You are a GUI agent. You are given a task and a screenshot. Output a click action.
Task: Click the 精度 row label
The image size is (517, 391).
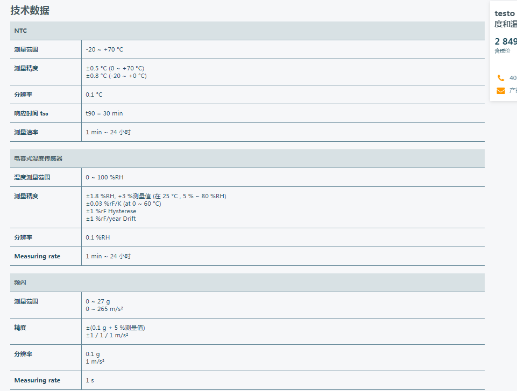click(x=20, y=328)
